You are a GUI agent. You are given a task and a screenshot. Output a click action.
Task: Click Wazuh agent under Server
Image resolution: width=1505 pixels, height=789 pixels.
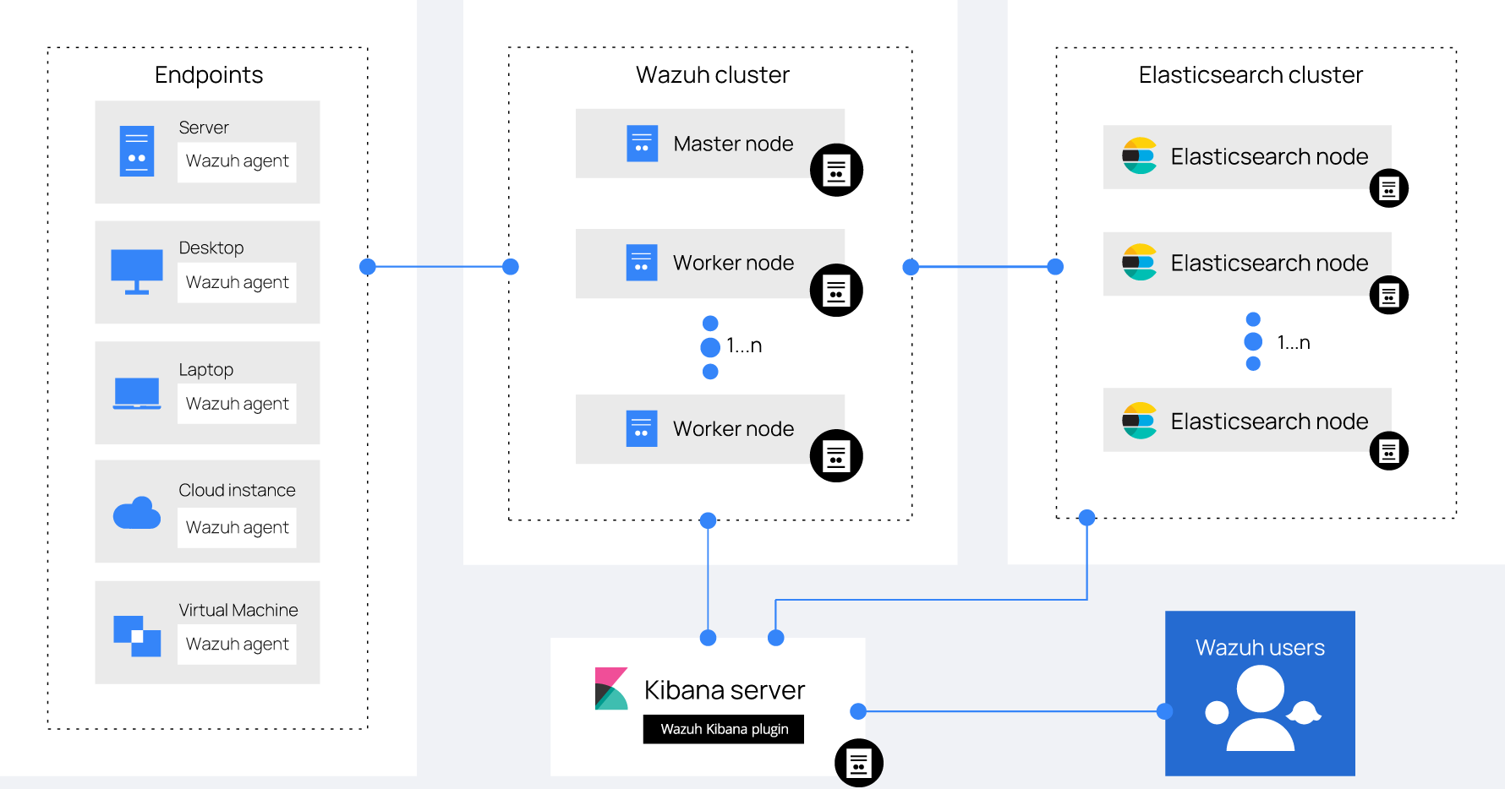pos(237,161)
